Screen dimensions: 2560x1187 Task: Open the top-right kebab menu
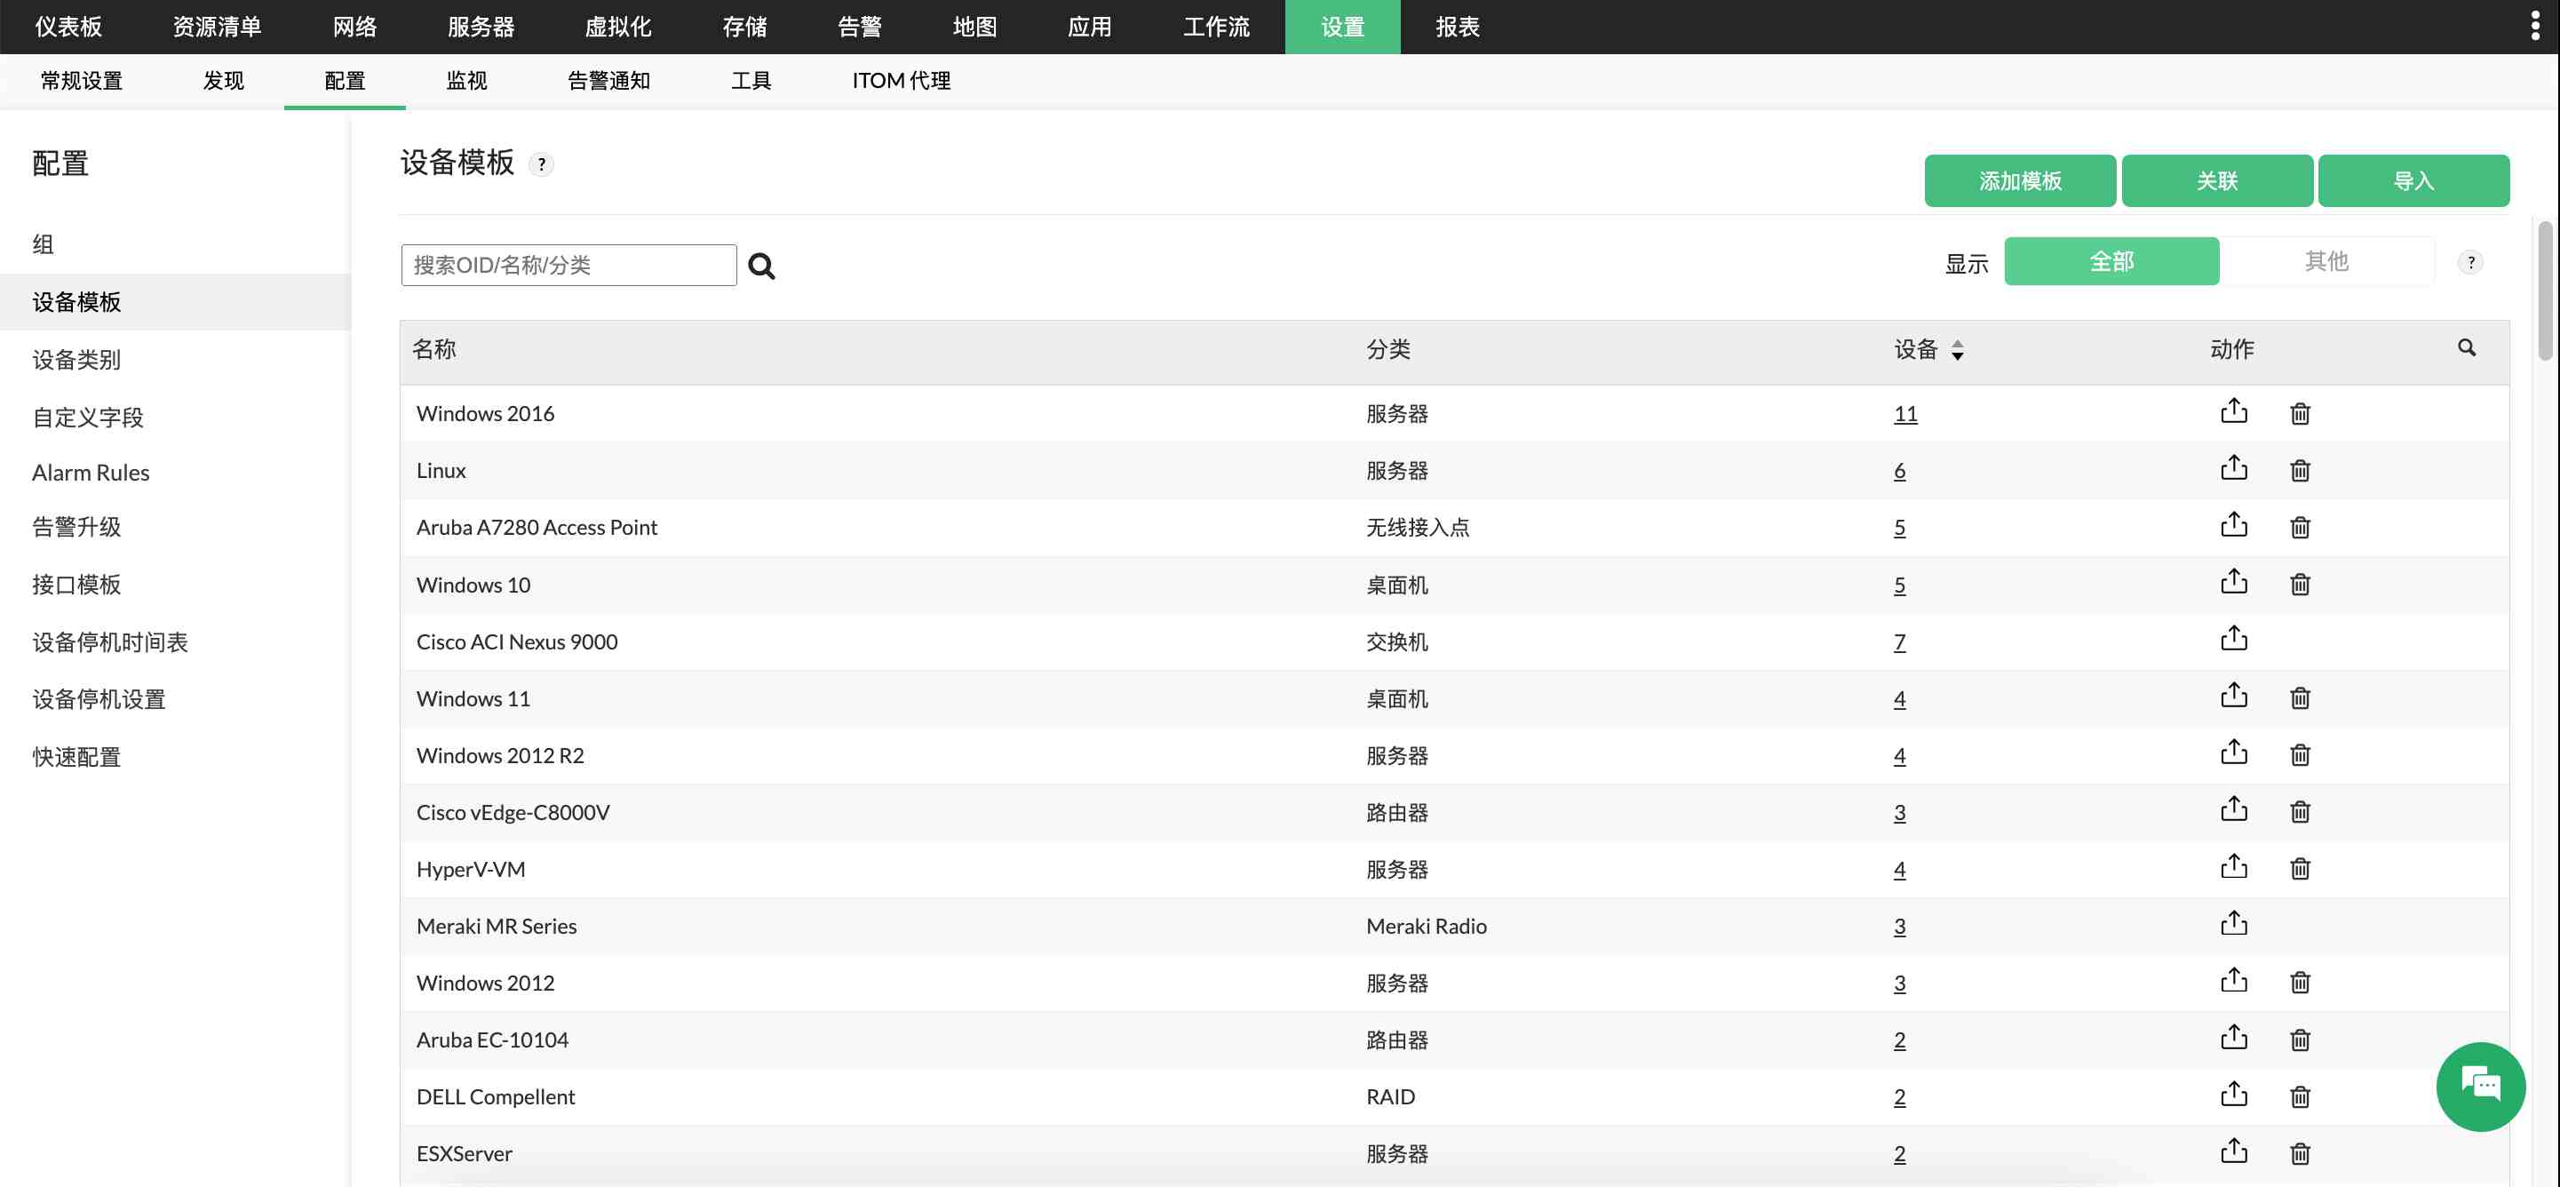coord(2534,26)
